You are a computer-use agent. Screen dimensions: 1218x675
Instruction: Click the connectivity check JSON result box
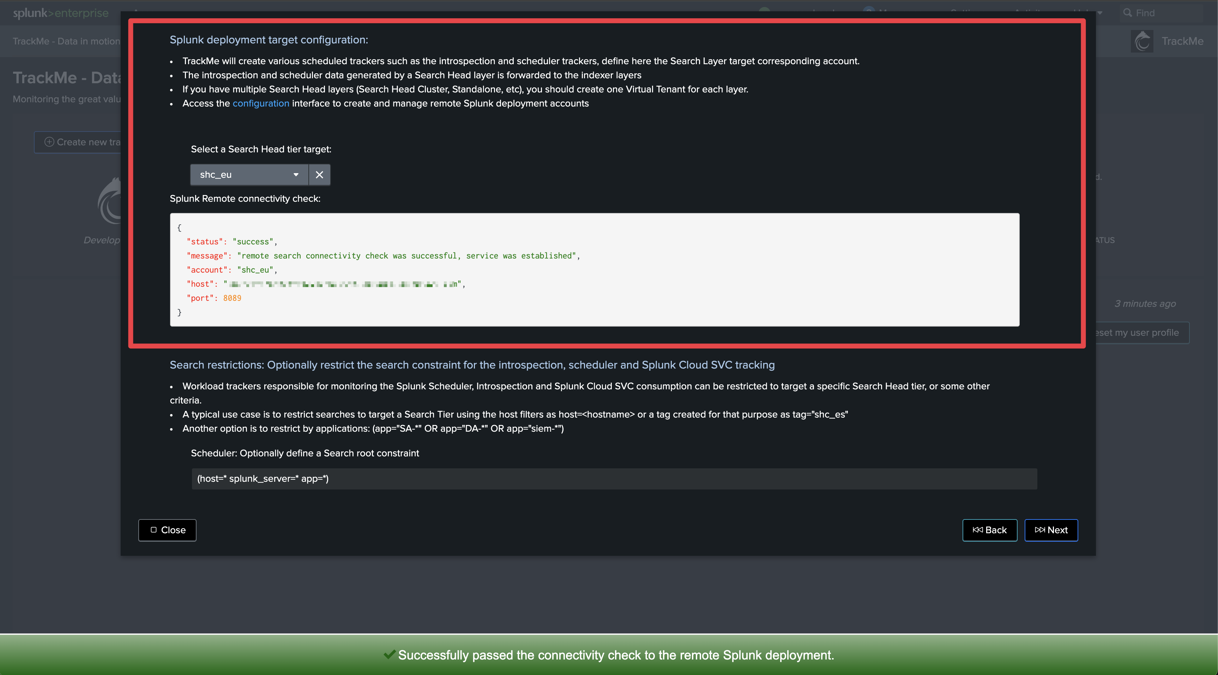coord(594,269)
